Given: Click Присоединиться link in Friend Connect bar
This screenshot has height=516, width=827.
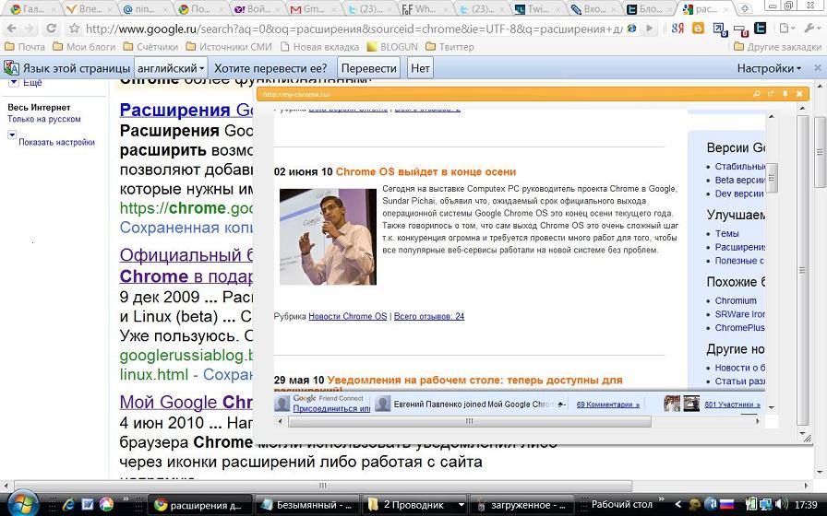Looking at the screenshot, I should pos(331,408).
